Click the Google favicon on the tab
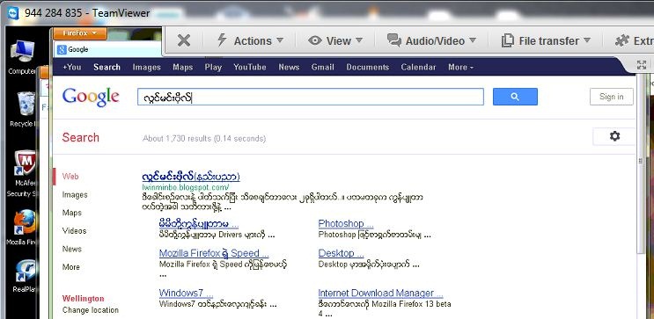The image size is (654, 319). point(62,49)
